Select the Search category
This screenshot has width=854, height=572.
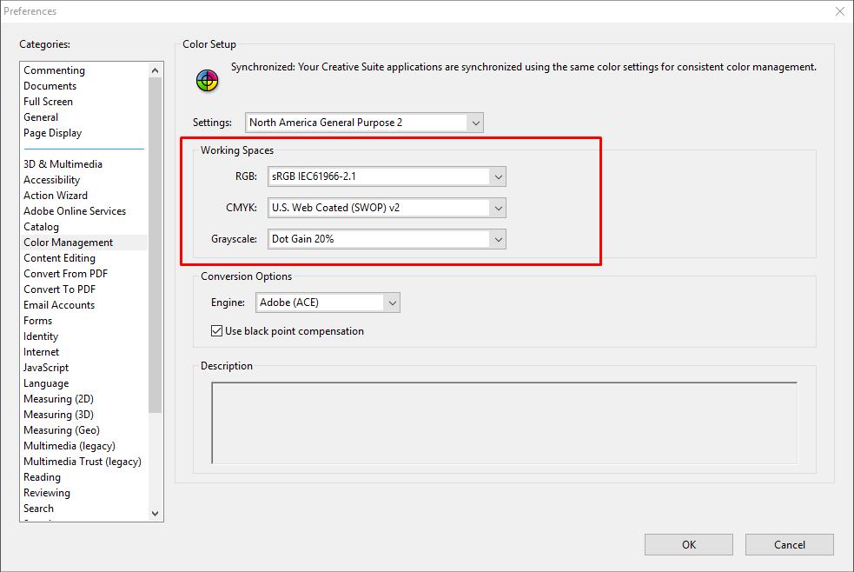[85, 509]
